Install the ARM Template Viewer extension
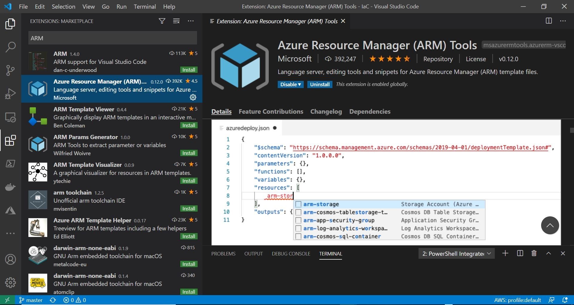 (x=189, y=125)
